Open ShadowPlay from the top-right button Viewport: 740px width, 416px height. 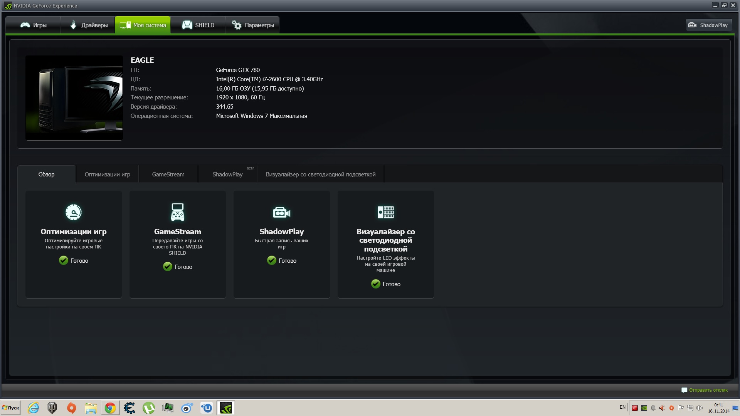pos(708,25)
